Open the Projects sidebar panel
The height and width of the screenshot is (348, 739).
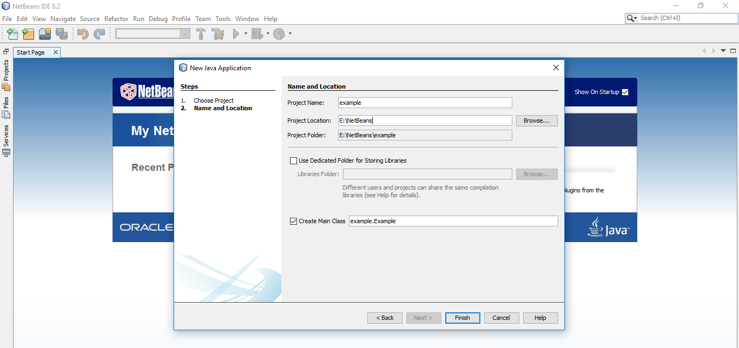pos(6,76)
